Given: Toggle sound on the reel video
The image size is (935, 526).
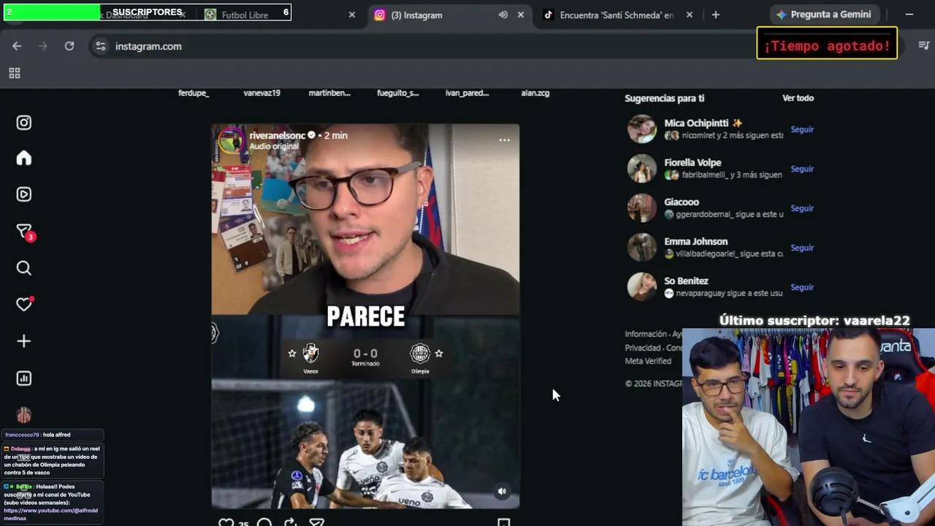Looking at the screenshot, I should (x=502, y=492).
